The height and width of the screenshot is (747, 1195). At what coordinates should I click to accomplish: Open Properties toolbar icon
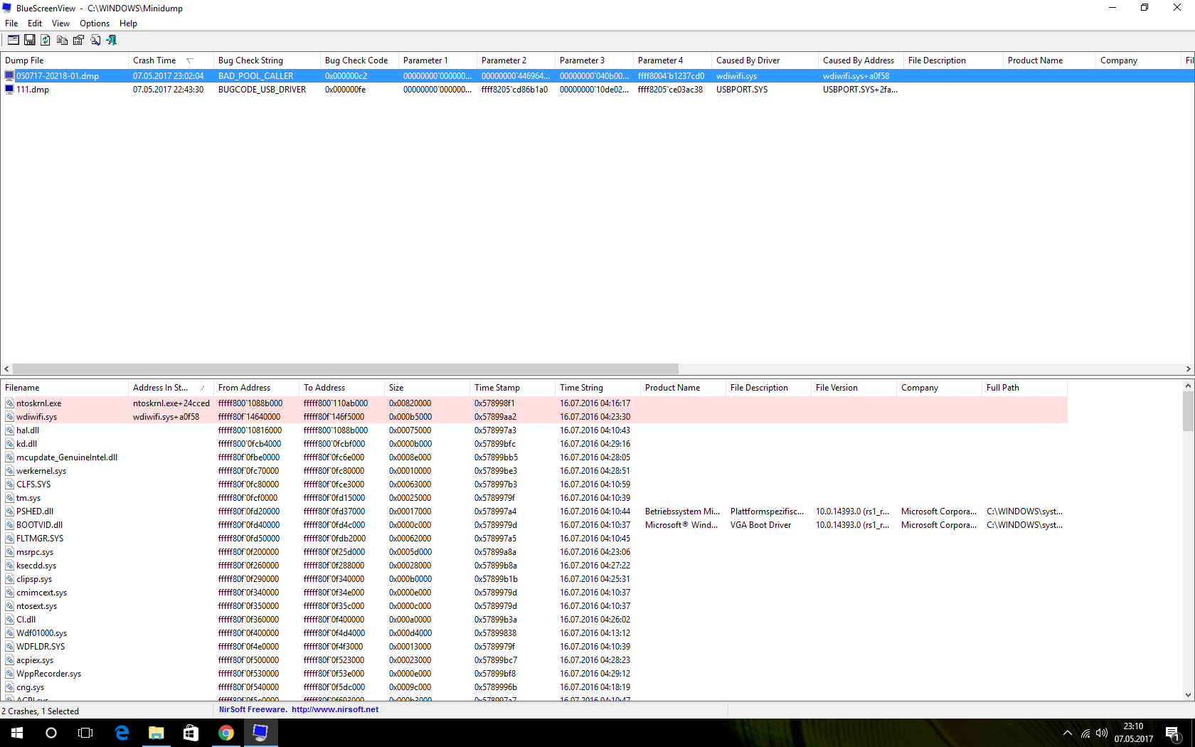click(x=78, y=40)
